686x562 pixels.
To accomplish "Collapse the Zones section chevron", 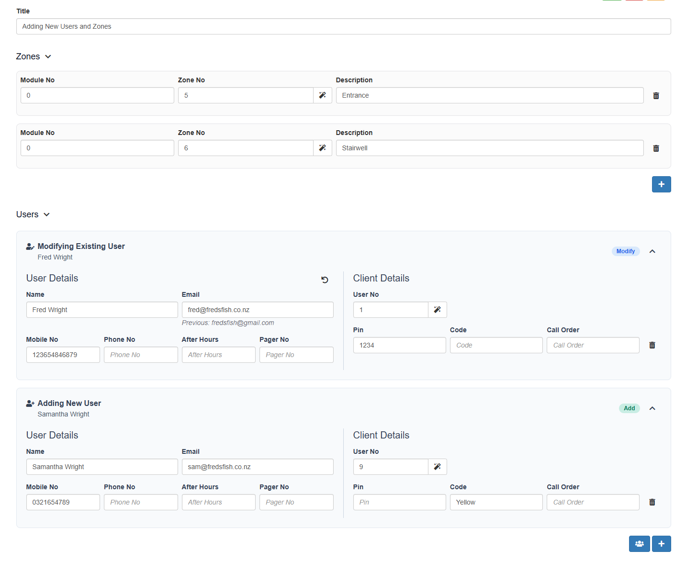I will (x=48, y=56).
